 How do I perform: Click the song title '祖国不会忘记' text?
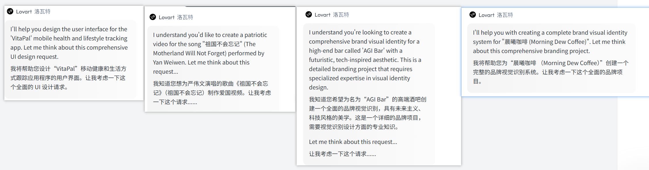222,44
